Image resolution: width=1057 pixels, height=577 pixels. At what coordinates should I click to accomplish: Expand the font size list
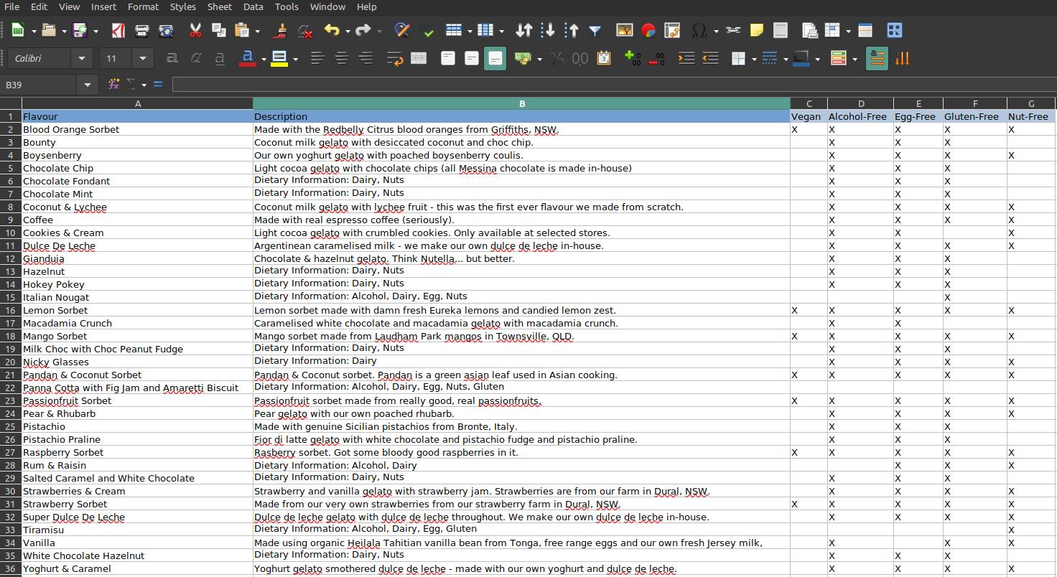(x=142, y=58)
